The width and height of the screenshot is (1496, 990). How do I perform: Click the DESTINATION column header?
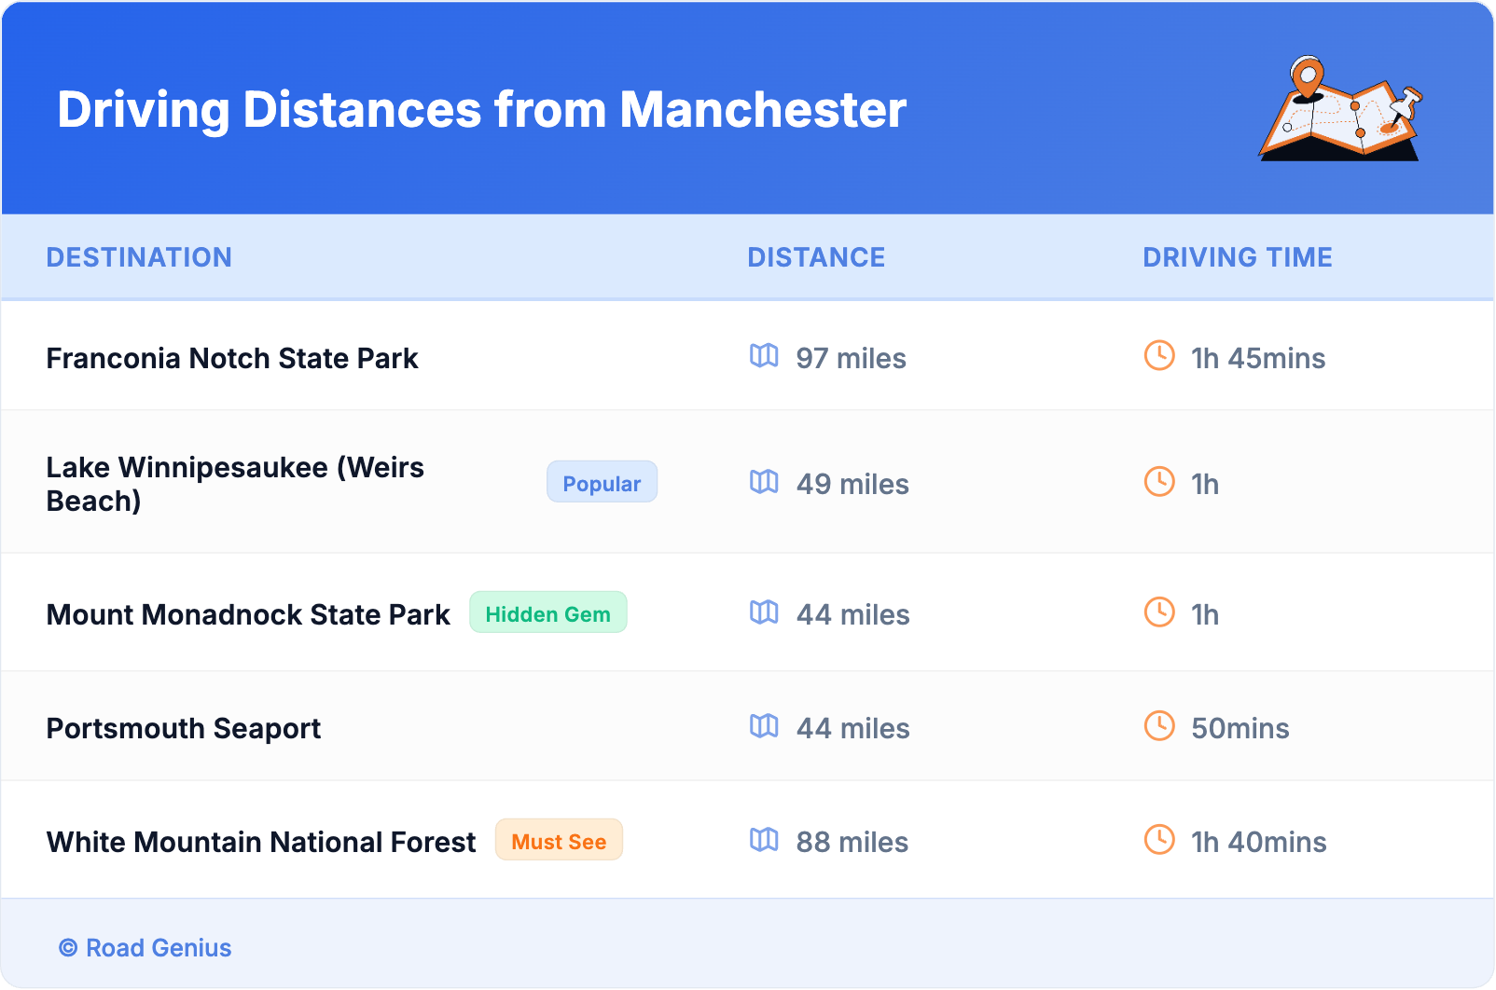point(139,257)
